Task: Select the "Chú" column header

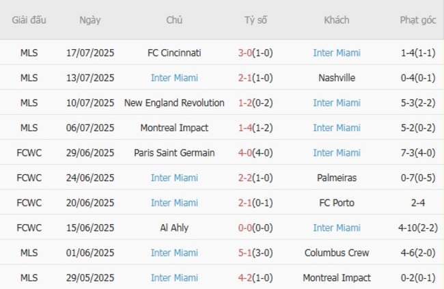Action: pos(174,20)
